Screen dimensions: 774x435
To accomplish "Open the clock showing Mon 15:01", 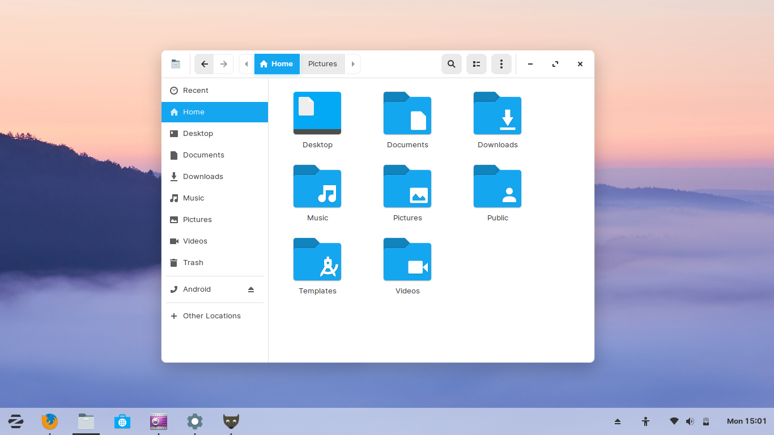I will (x=747, y=421).
